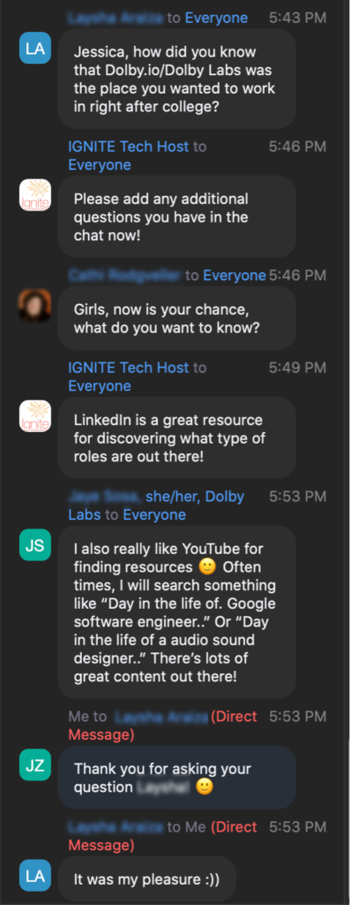Screen dimensions: 350x905
Task: Click the smiley emoji in the YouTube message
Action: 207,567
